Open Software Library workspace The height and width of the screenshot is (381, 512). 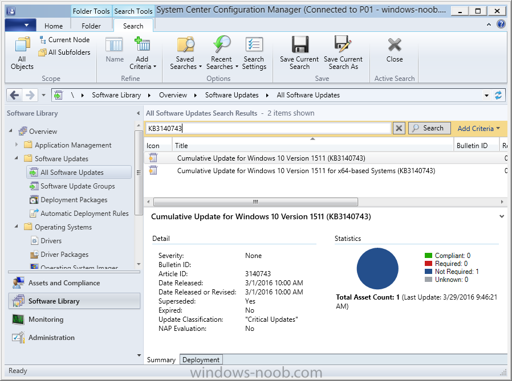pos(74,301)
